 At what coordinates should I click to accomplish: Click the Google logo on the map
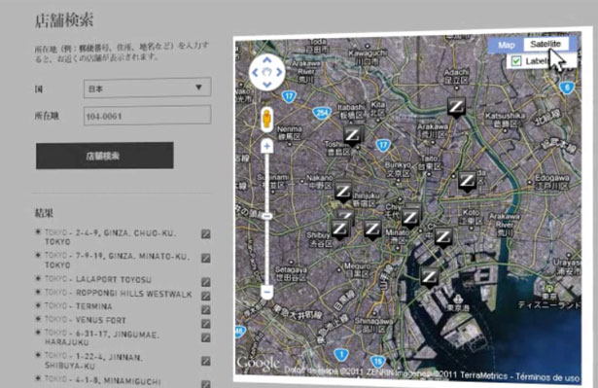coord(259,363)
